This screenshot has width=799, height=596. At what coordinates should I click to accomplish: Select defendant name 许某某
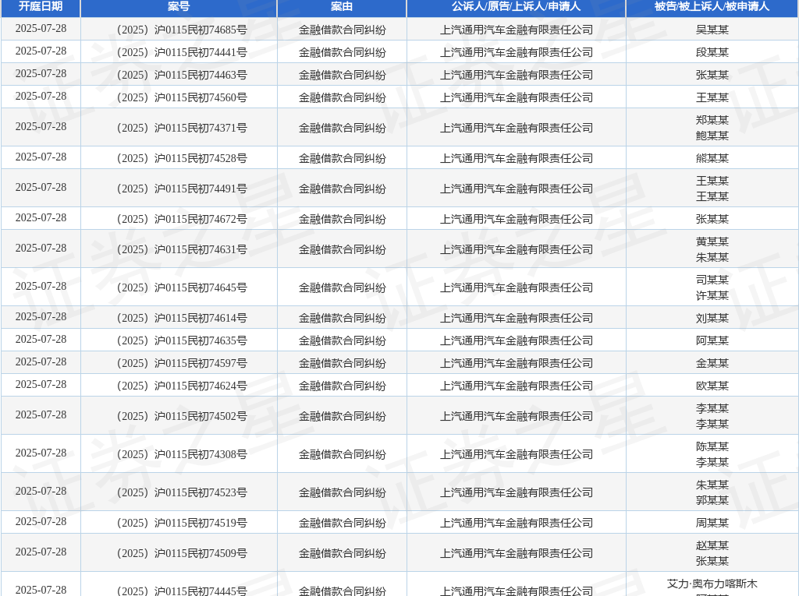712,296
